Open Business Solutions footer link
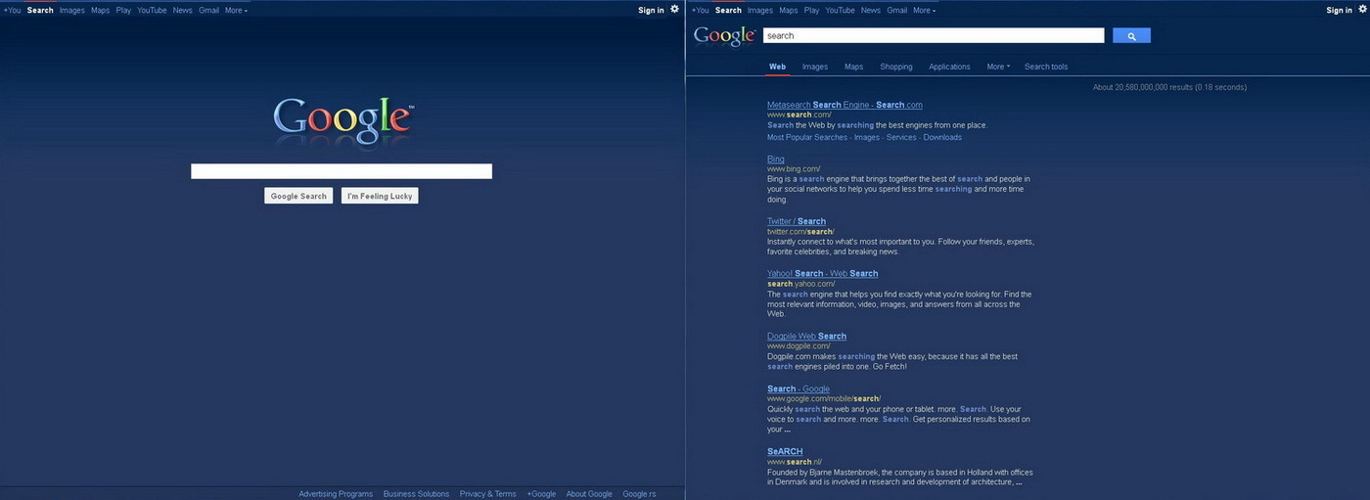 coord(416,494)
